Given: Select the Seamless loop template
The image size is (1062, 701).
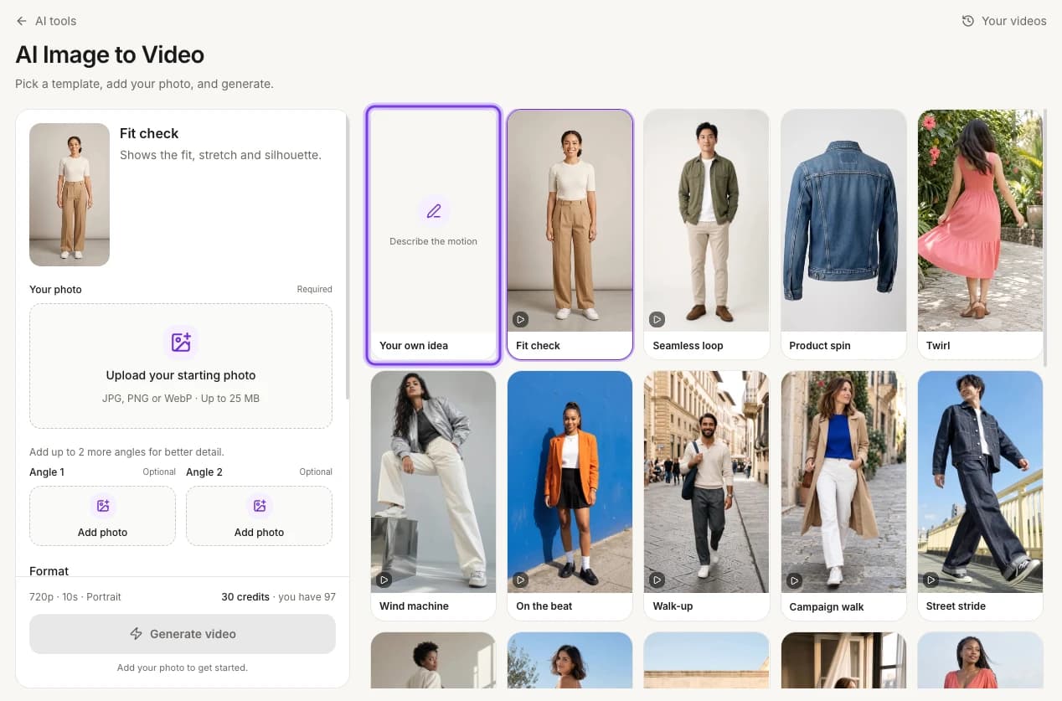Looking at the screenshot, I should click(706, 235).
